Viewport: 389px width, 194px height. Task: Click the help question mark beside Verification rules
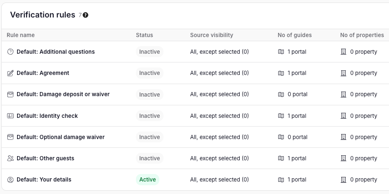pyautogui.click(x=85, y=15)
